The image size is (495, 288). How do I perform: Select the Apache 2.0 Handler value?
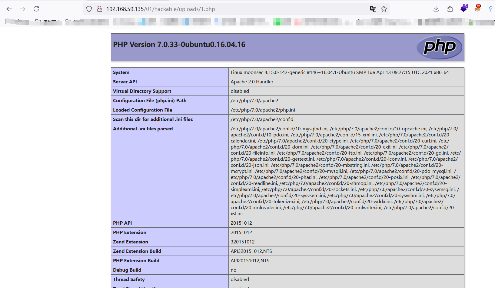(x=252, y=82)
